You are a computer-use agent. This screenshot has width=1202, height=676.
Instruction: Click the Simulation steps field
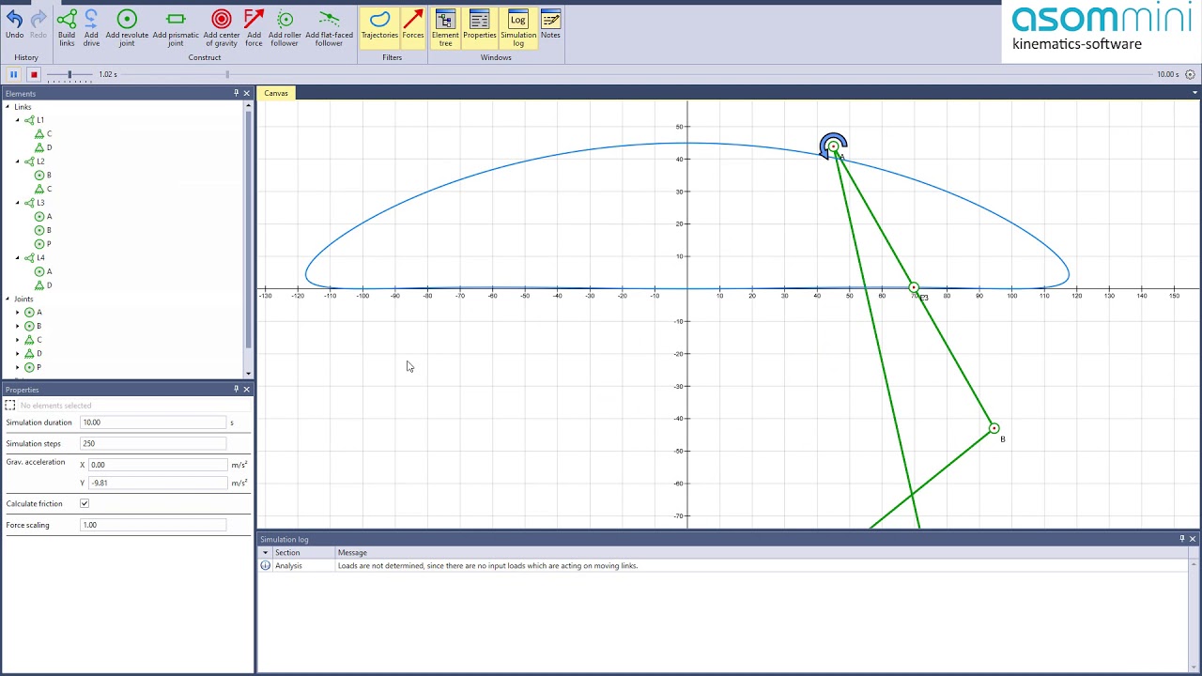pyautogui.click(x=153, y=443)
